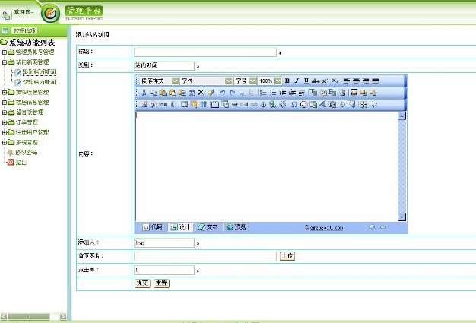Screen dimensions: 476x323
Task: Open the 段落样式 paragraph style dropdown
Action: (176, 81)
